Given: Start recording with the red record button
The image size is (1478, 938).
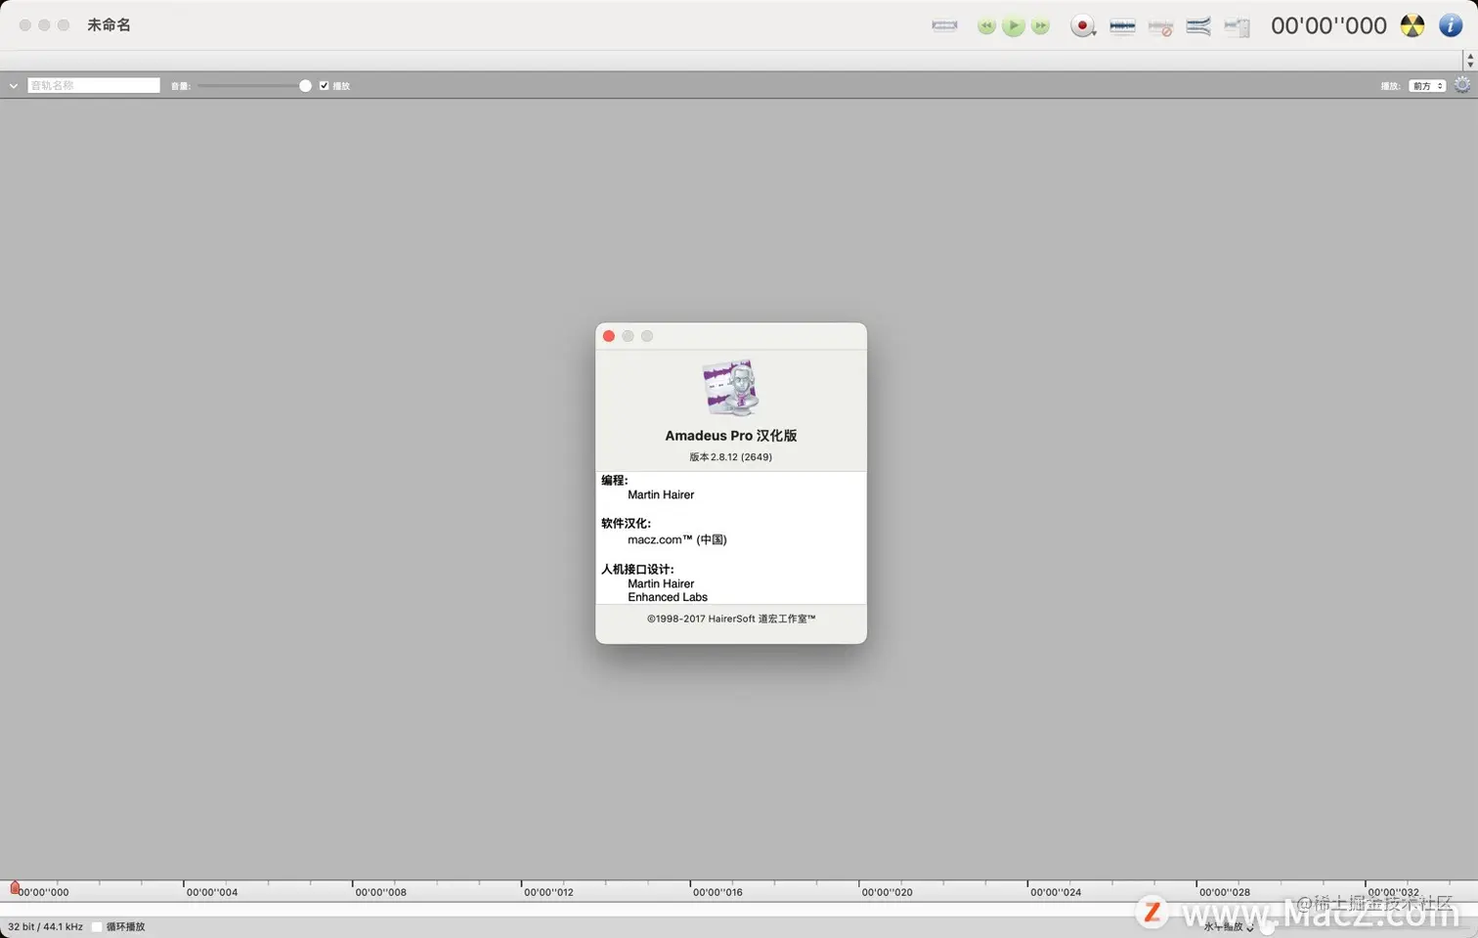Looking at the screenshot, I should tap(1082, 26).
